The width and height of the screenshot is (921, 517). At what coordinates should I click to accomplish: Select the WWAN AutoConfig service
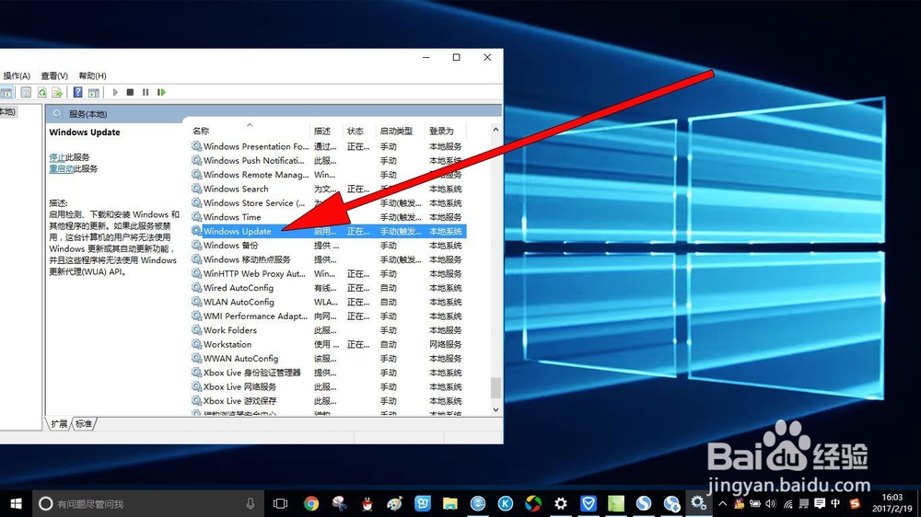[x=240, y=358]
